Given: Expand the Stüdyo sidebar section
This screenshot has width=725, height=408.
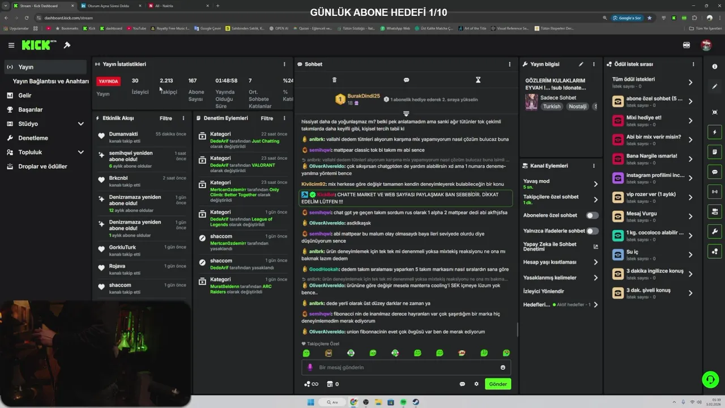Looking at the screenshot, I should click(81, 124).
